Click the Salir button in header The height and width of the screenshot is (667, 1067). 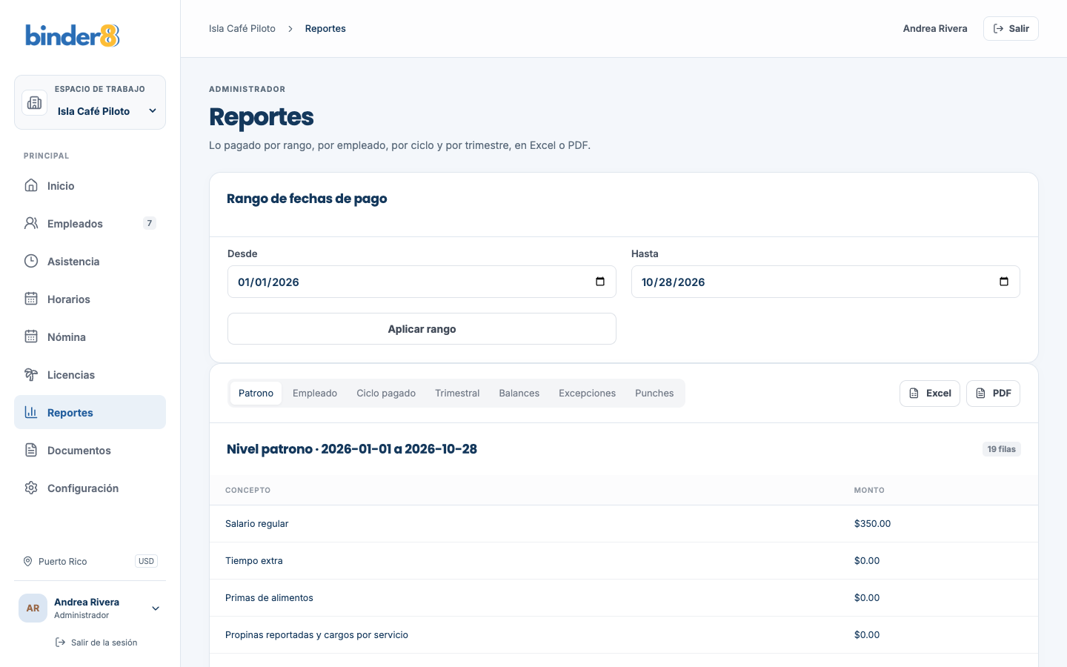1011,28
